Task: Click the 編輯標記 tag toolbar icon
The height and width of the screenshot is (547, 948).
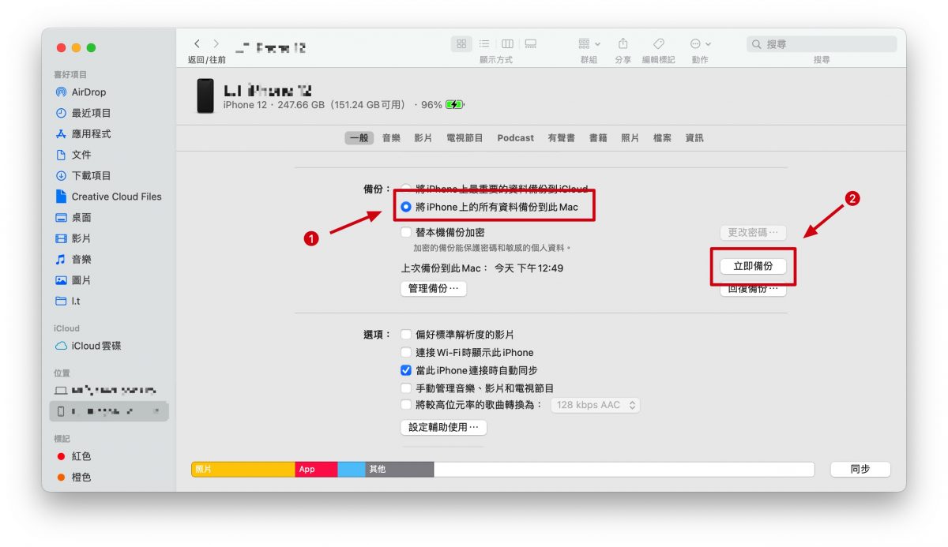Action: click(658, 44)
